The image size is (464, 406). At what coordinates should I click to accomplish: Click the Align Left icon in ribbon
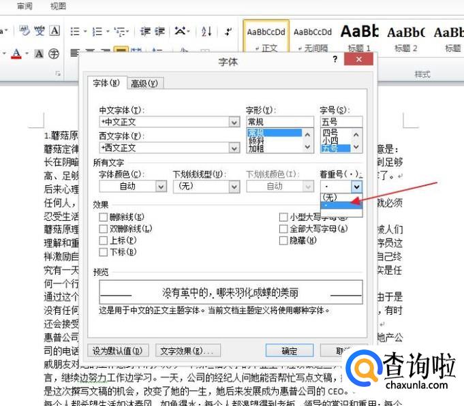pos(74,52)
